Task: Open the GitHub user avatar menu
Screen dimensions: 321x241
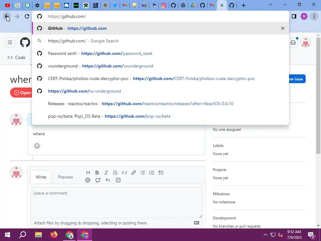Action: coord(306,42)
